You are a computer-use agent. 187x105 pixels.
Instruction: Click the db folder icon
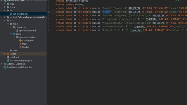8,10
